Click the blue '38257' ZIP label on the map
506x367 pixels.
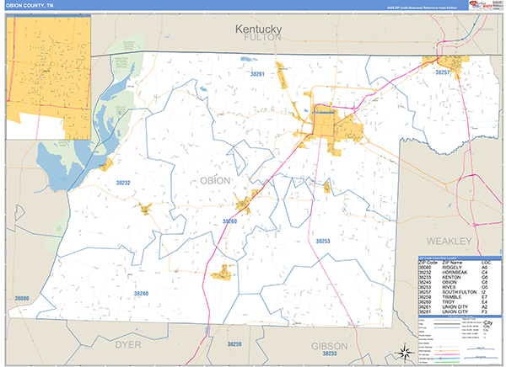pyautogui.click(x=443, y=72)
